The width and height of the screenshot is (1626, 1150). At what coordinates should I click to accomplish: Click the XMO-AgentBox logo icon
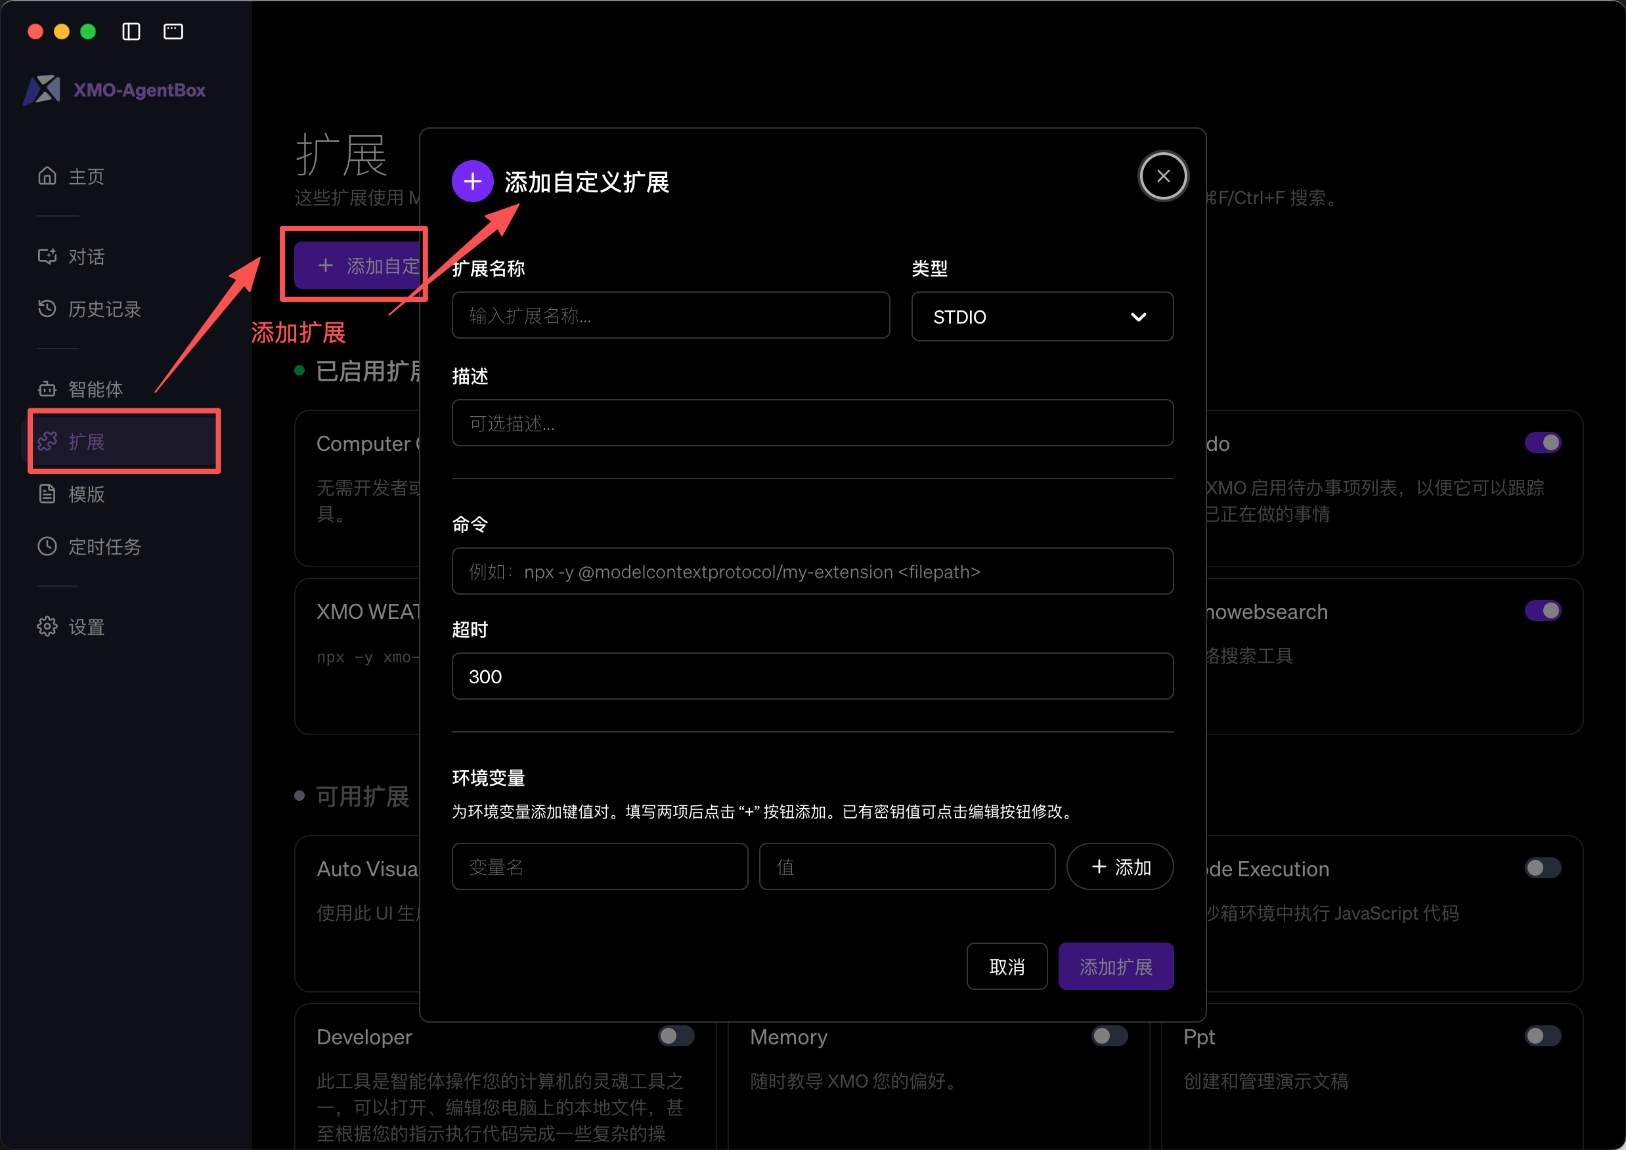click(42, 90)
